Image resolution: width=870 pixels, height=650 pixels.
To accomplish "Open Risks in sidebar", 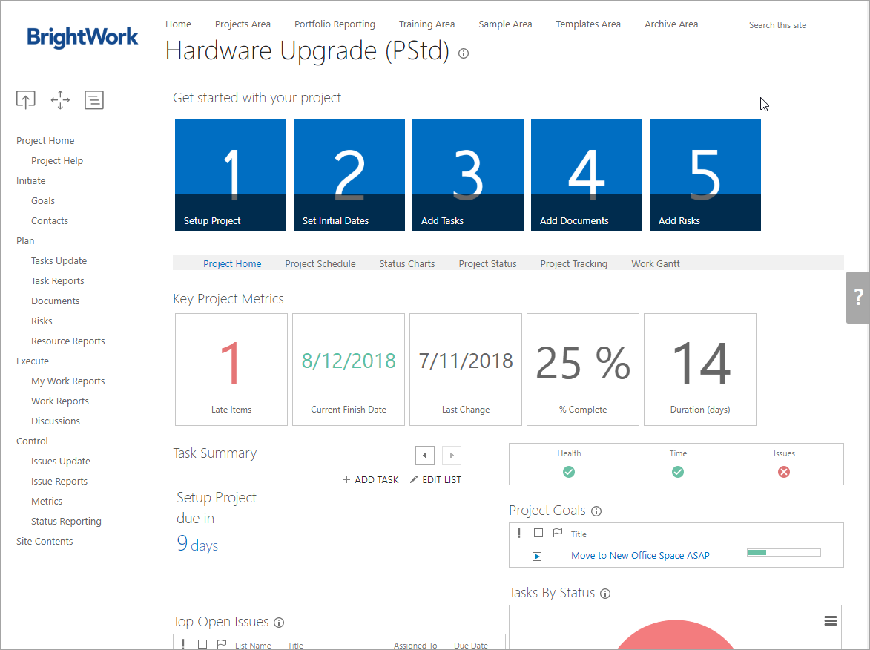I will pyautogui.click(x=42, y=321).
